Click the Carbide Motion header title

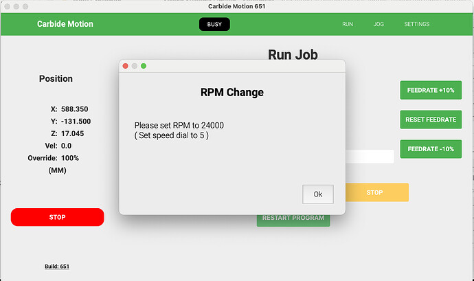click(65, 24)
